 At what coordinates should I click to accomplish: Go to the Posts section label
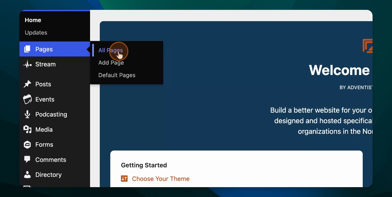tap(43, 84)
